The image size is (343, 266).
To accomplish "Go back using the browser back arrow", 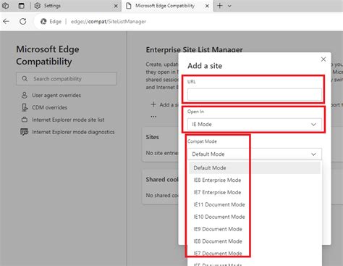I will click(6, 22).
